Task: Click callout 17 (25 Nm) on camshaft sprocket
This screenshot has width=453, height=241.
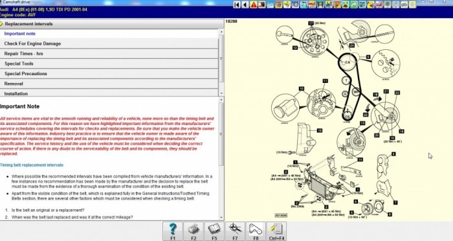Action: [x=316, y=23]
